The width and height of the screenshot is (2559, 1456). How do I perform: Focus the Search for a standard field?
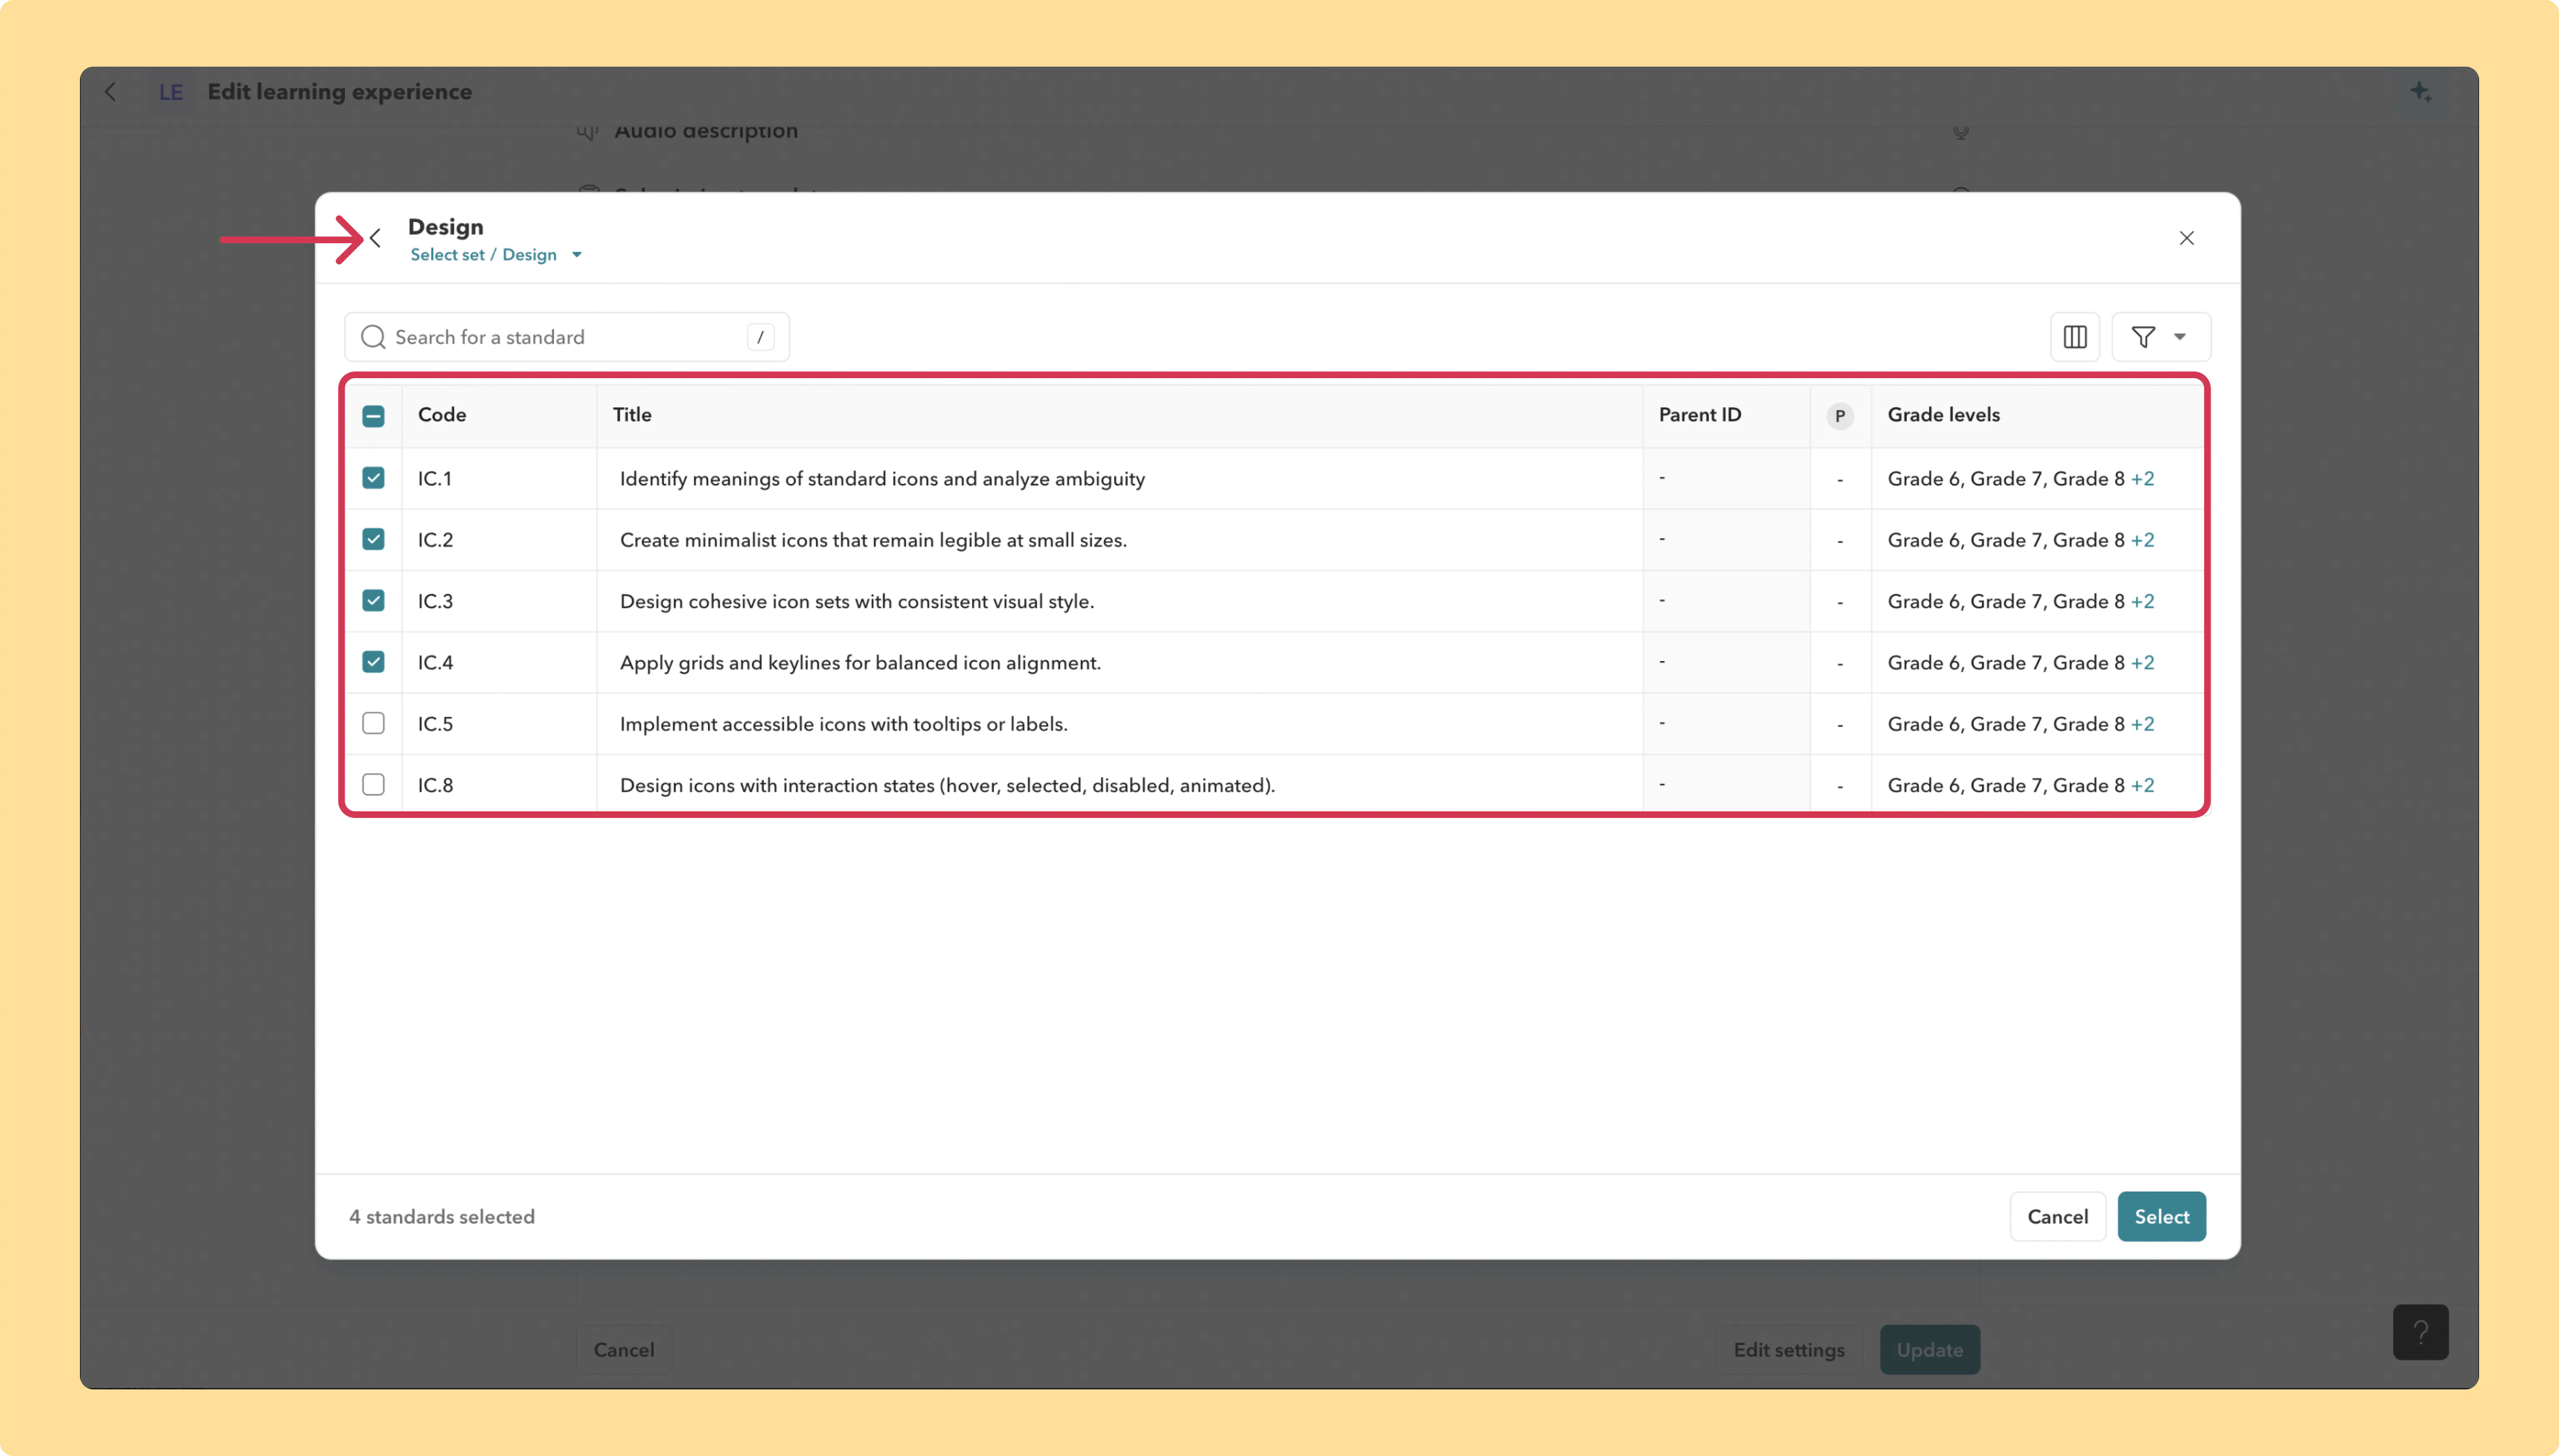click(x=567, y=337)
